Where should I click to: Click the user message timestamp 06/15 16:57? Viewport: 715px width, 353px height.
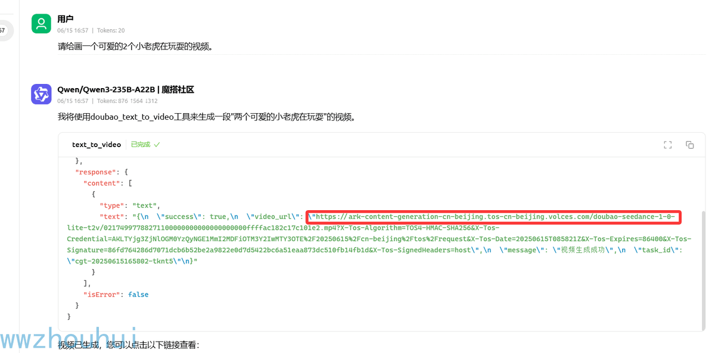click(73, 30)
